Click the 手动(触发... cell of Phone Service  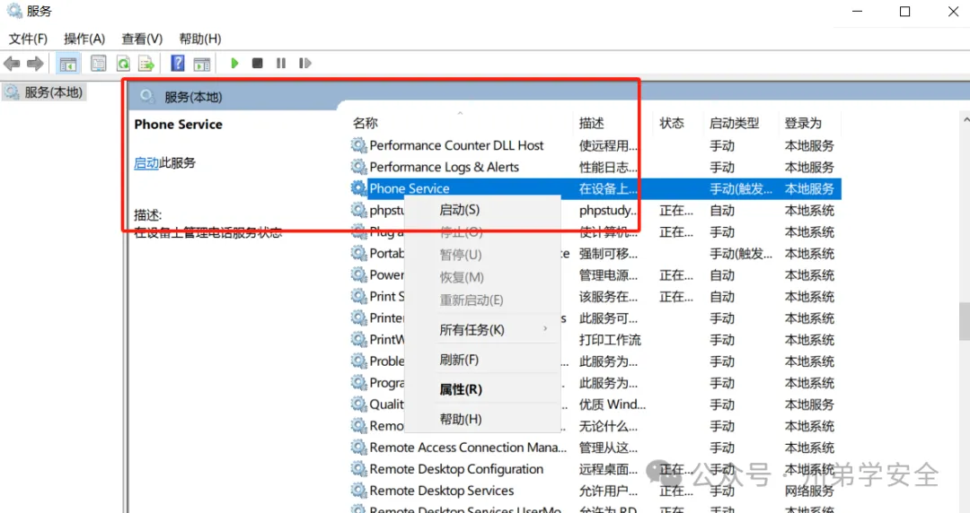740,188
